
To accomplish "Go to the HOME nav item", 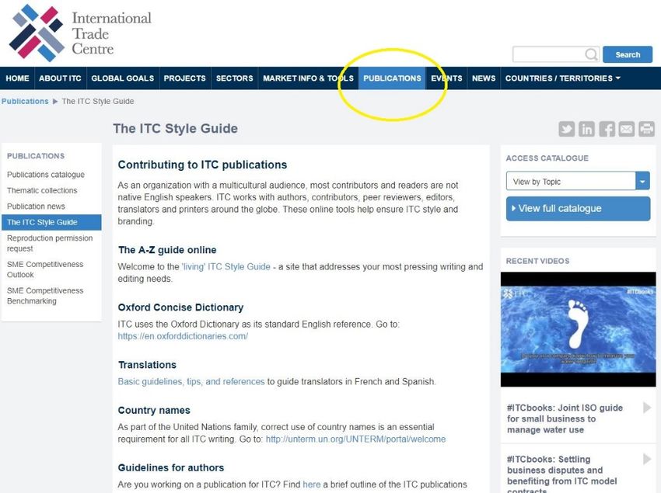I will pos(17,78).
